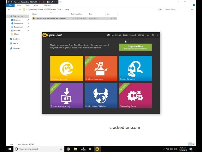Select the cgsetup_en application file

(x=74, y=18)
